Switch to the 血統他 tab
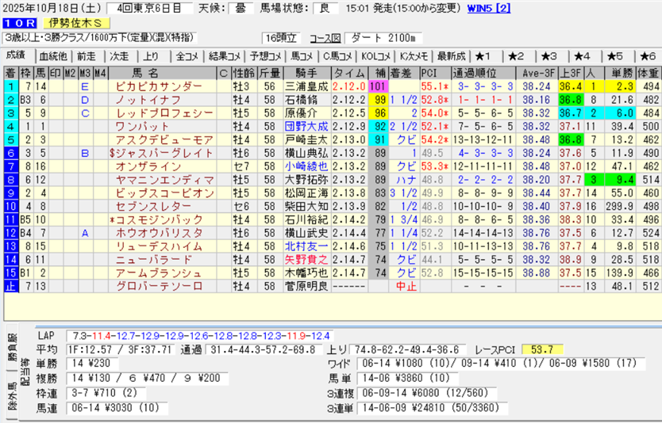 (52, 55)
